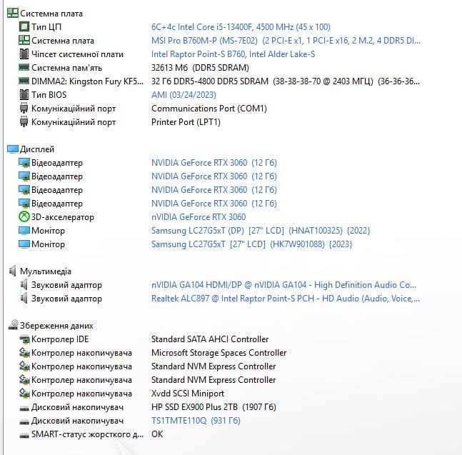Select the Printer Port (LPT1) value
The height and width of the screenshot is (455, 462).
tap(186, 121)
